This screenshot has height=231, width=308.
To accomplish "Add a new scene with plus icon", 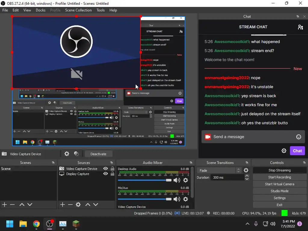I will [5, 205].
